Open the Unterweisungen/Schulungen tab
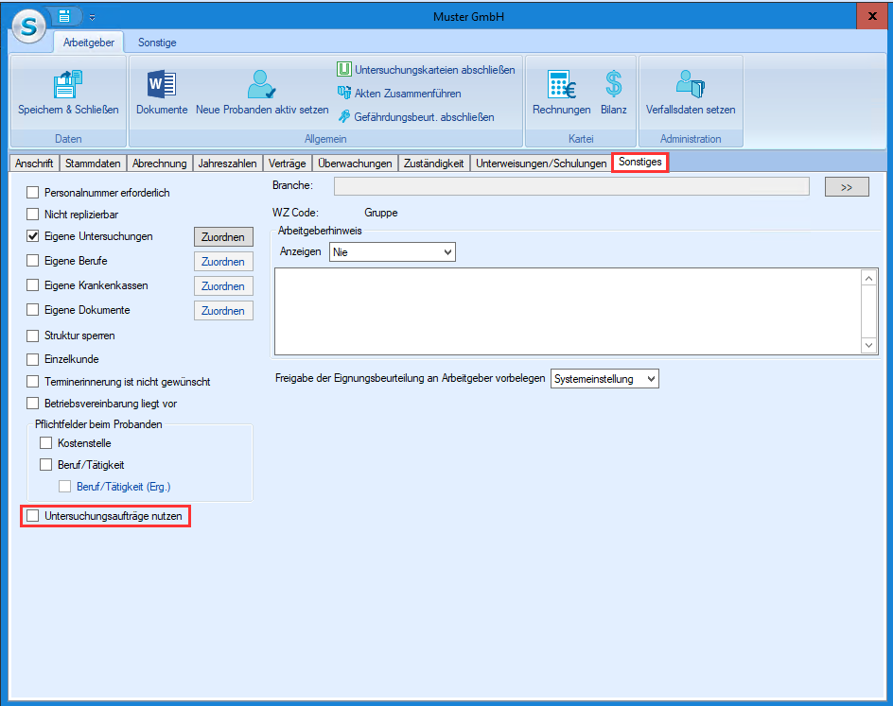Viewport: 893px width, 706px height. coord(541,164)
